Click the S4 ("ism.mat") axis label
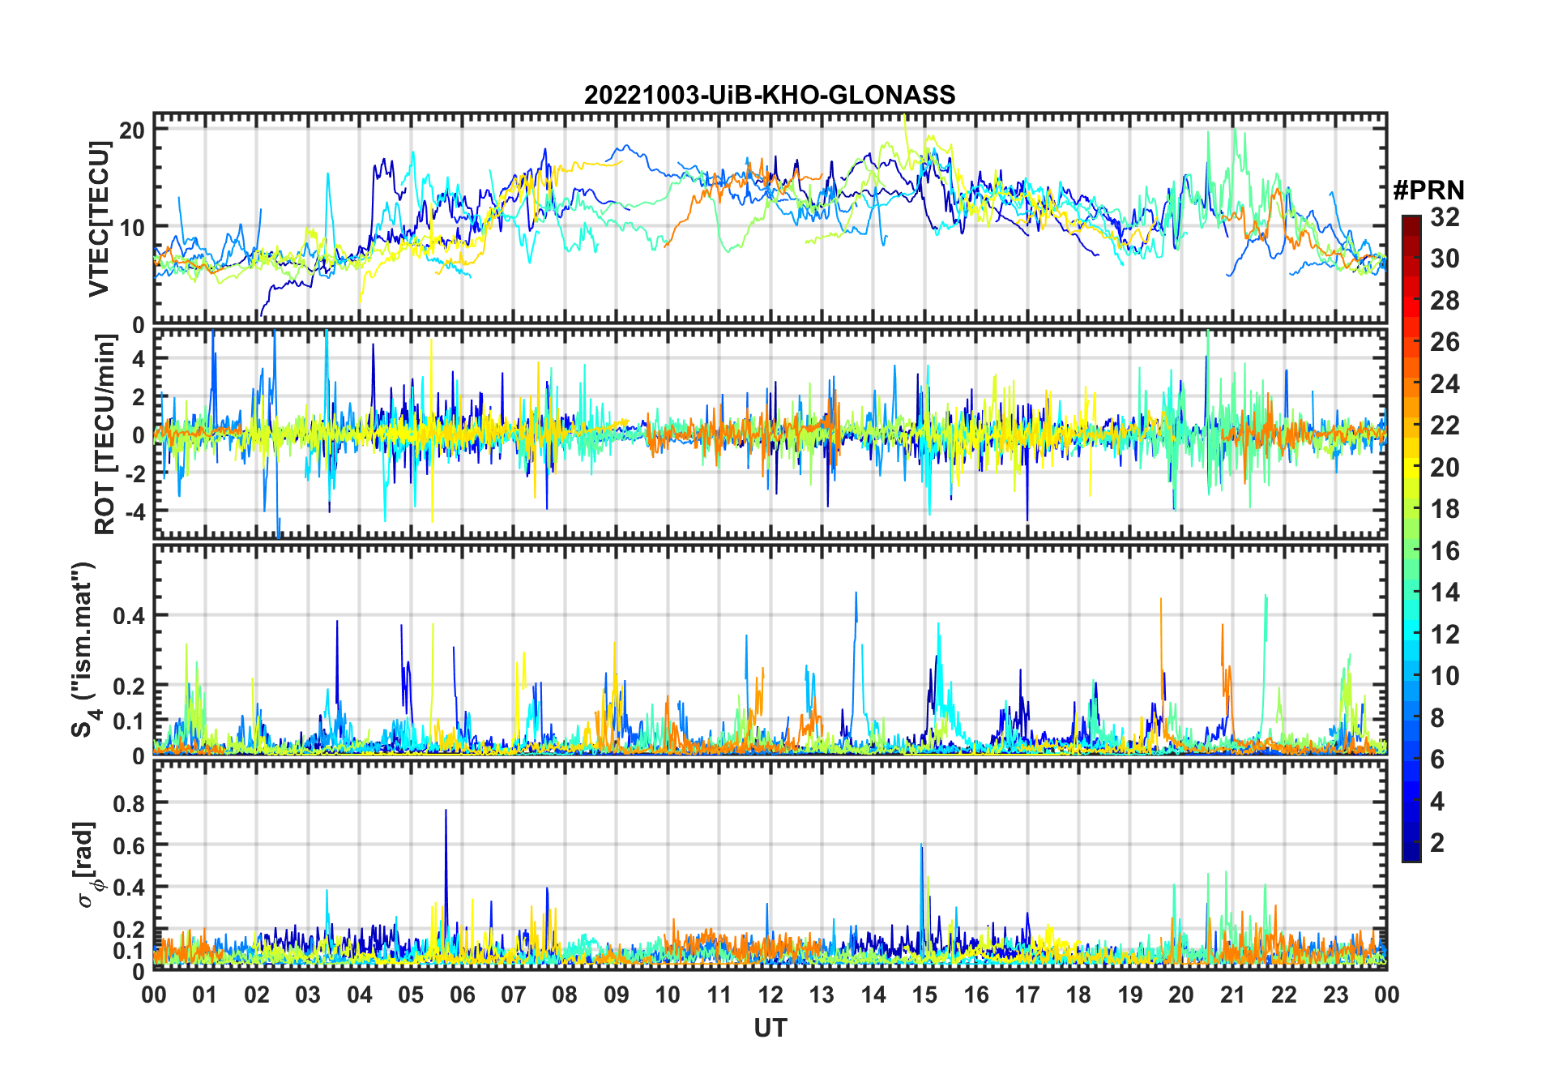 83,649
